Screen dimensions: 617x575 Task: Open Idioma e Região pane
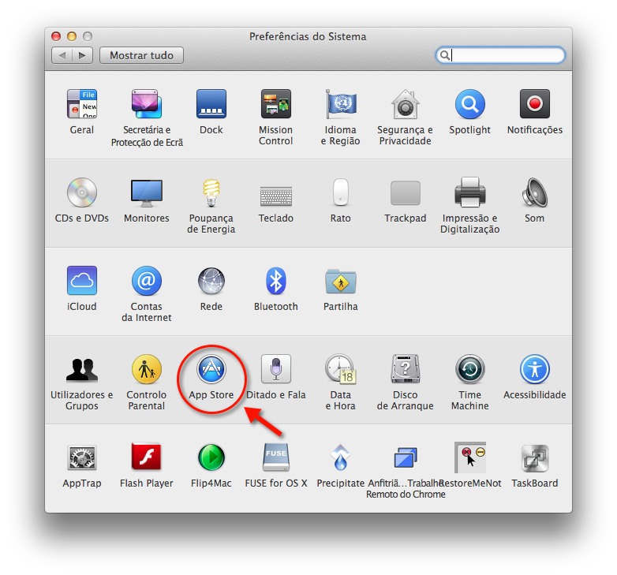point(341,104)
